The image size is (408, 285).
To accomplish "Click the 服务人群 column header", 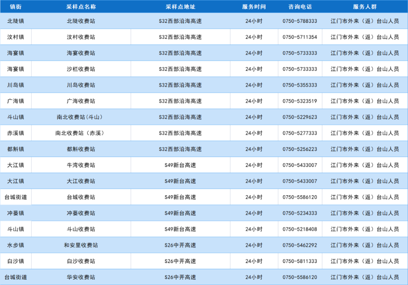I will coord(365,7).
